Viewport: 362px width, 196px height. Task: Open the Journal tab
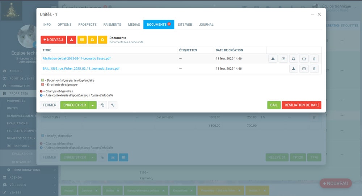206,25
